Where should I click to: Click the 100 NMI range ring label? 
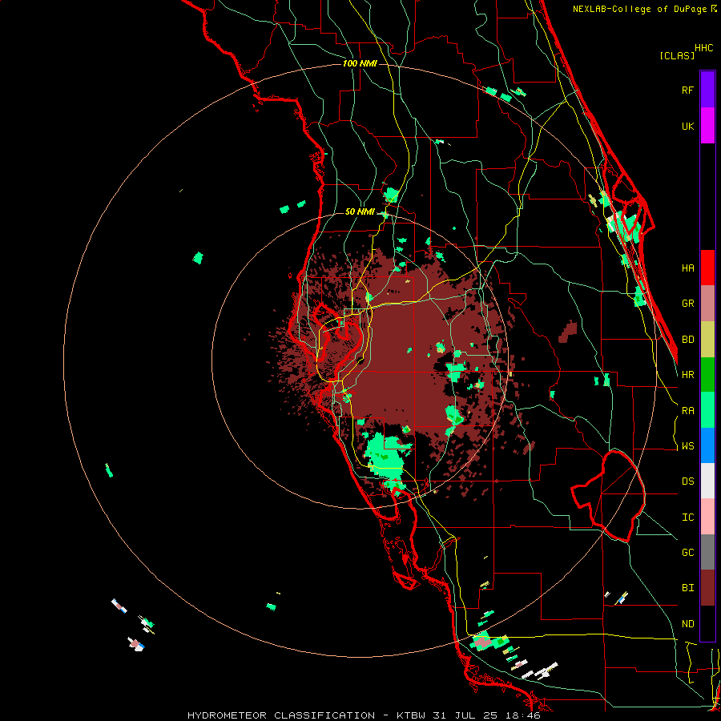point(360,63)
